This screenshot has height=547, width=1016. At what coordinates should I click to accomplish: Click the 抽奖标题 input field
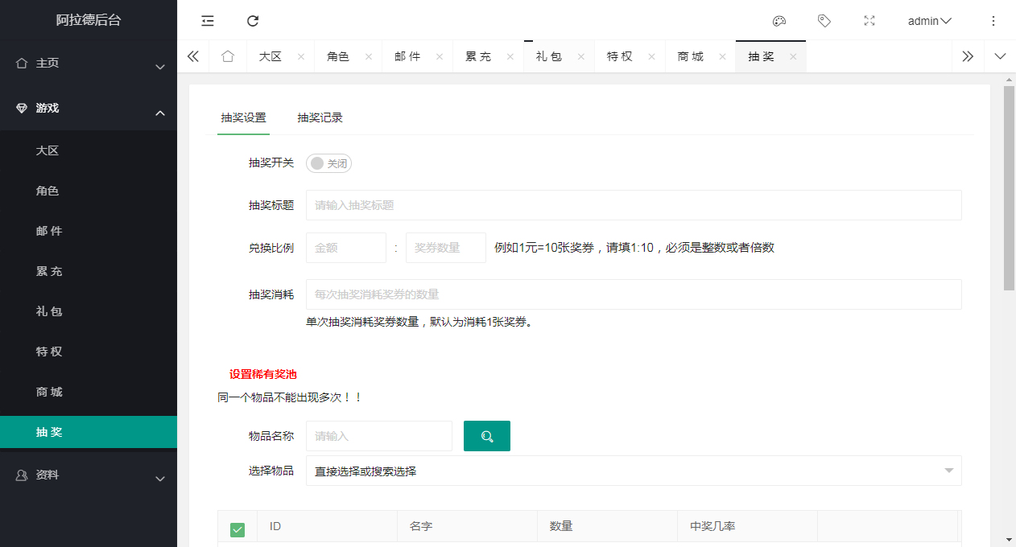click(x=633, y=205)
